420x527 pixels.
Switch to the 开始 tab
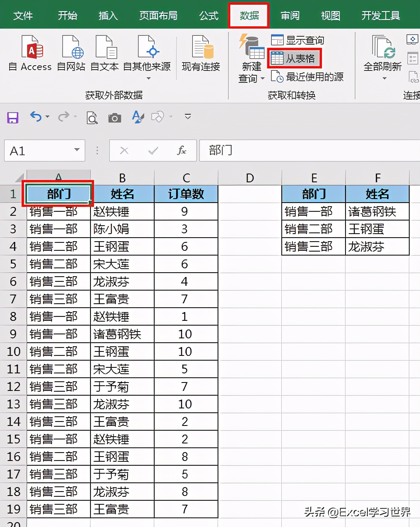pos(68,15)
